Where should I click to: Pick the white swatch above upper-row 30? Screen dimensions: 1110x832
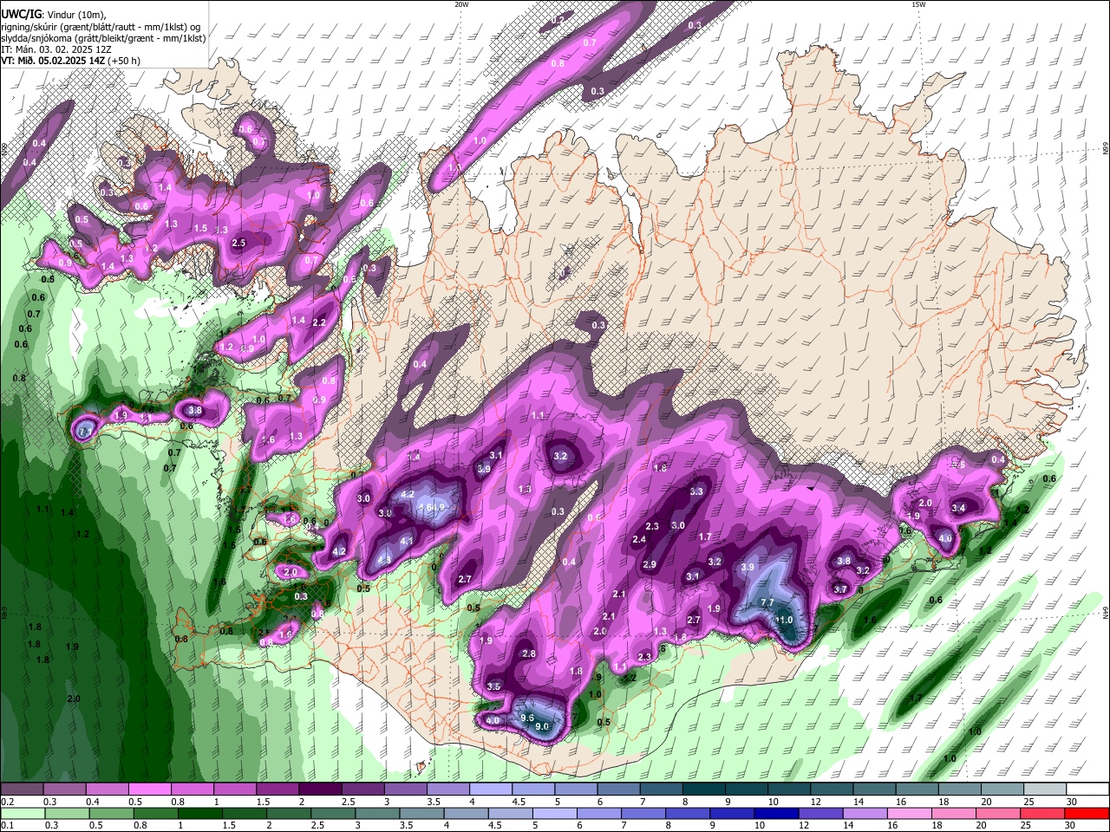(x=1087, y=790)
